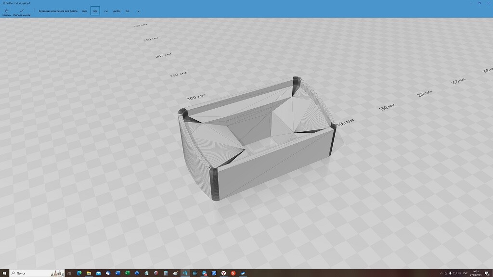This screenshot has height=277, width=493.
Task: Open Excel from the taskbar
Action: tap(127, 273)
